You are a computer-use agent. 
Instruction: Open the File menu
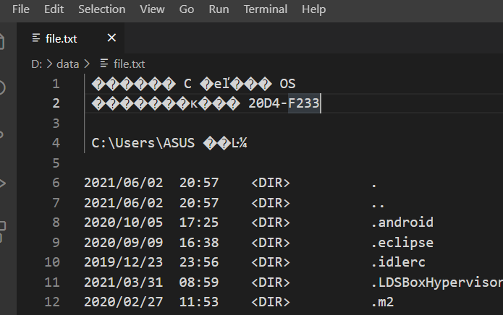click(21, 9)
